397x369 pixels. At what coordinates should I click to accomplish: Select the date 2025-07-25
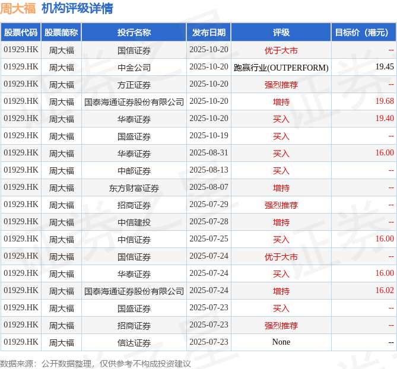209,238
